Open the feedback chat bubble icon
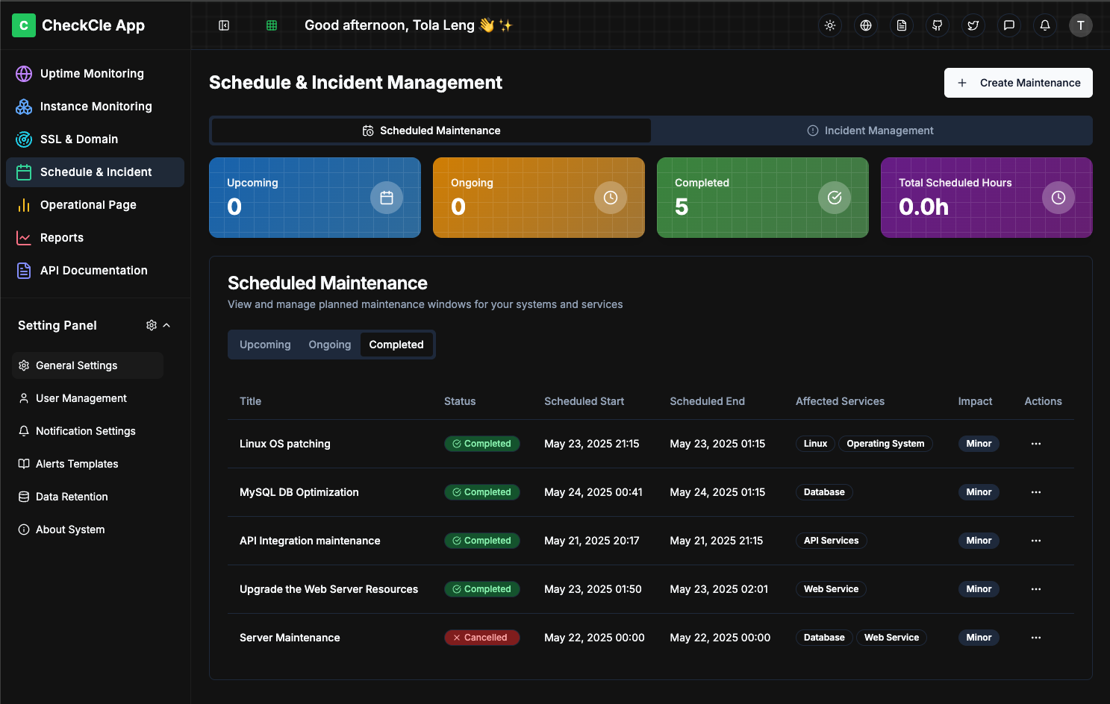The image size is (1110, 704). coord(1008,25)
